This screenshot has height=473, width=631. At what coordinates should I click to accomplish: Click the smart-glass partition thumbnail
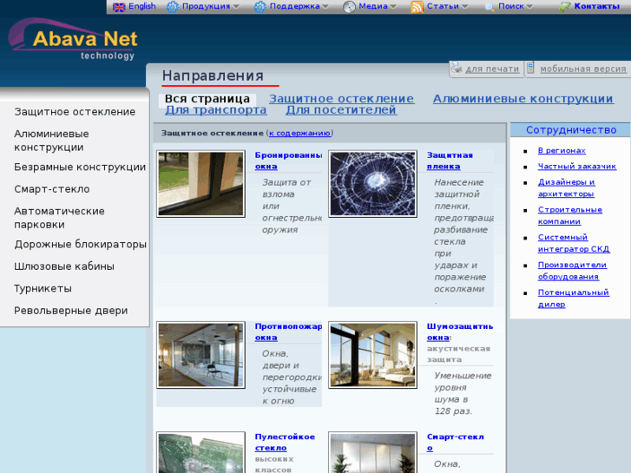(x=372, y=453)
